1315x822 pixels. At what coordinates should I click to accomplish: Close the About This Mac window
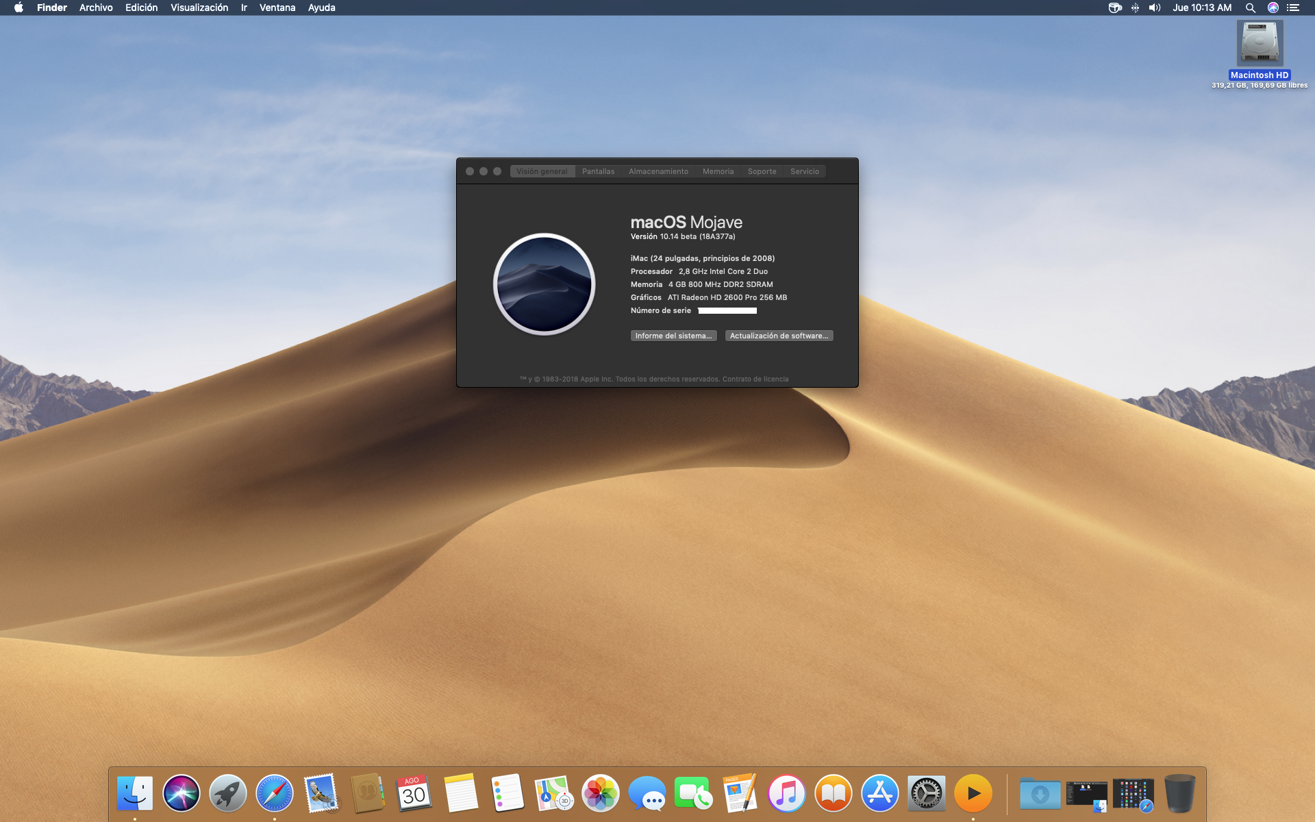tap(470, 171)
